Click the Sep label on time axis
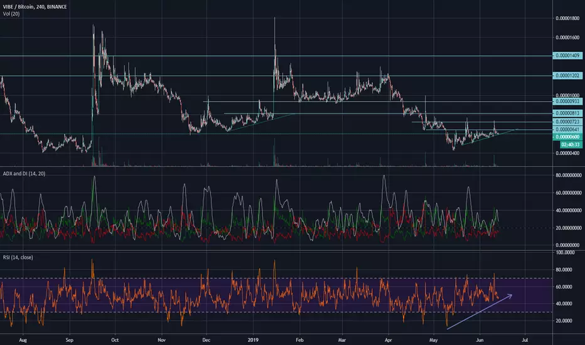The width and height of the screenshot is (585, 345). 70,340
